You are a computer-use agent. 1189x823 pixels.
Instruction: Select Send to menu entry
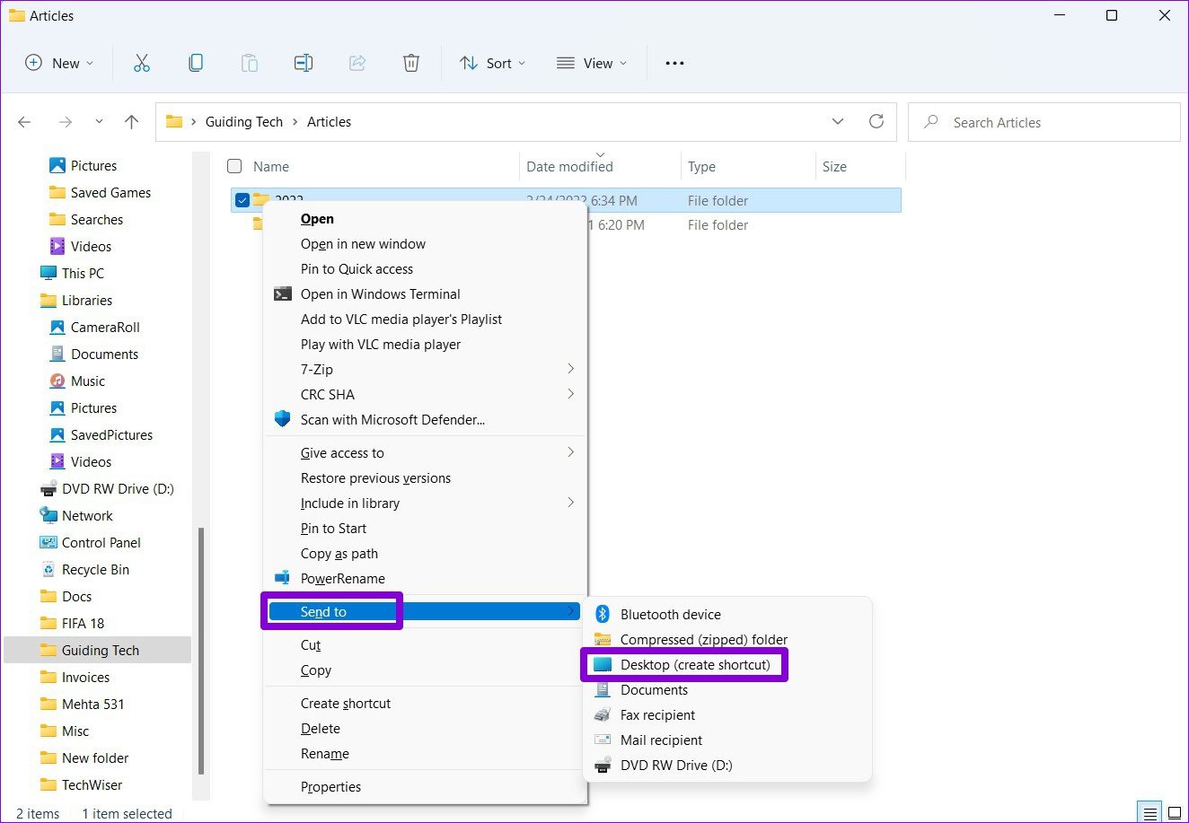click(x=425, y=612)
